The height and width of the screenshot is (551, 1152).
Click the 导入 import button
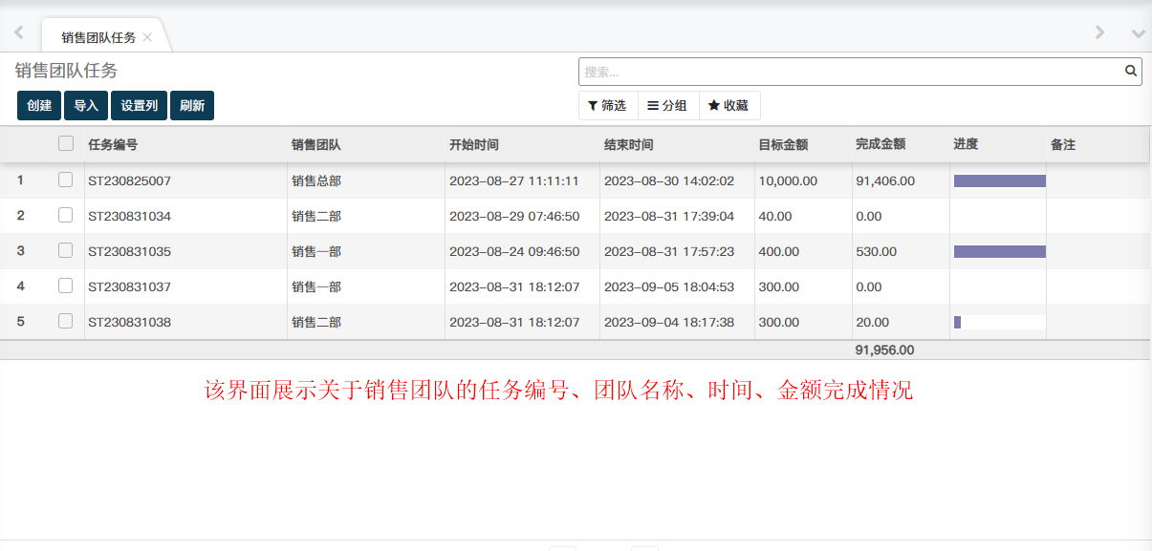click(x=86, y=106)
